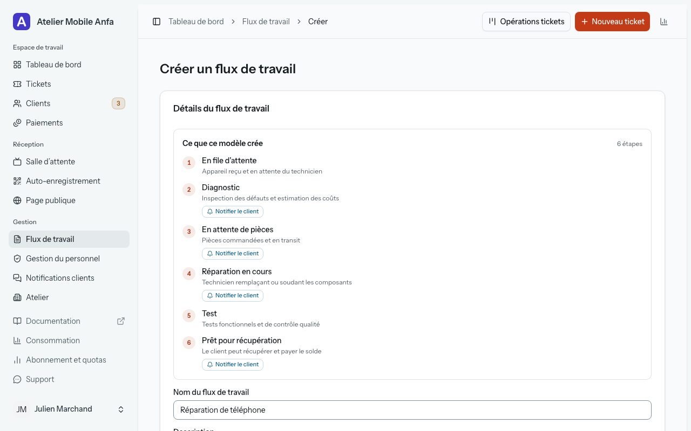Screen dimensions: 691x431
Task: Click the Documentation book icon
Action: [17, 321]
